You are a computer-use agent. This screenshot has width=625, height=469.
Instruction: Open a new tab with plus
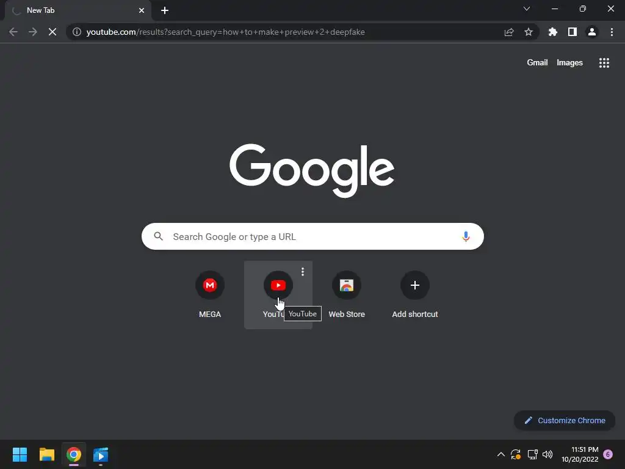click(x=165, y=10)
